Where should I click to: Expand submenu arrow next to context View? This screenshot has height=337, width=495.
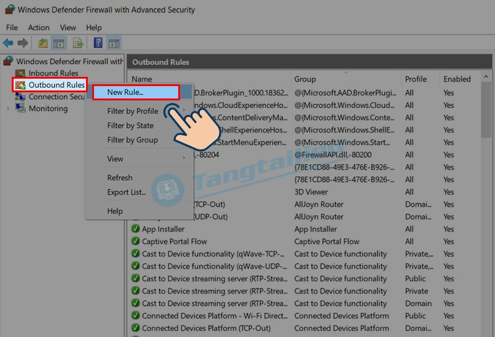pyautogui.click(x=184, y=157)
